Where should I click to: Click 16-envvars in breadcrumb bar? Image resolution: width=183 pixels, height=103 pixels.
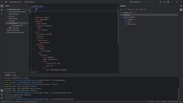[19, 102]
